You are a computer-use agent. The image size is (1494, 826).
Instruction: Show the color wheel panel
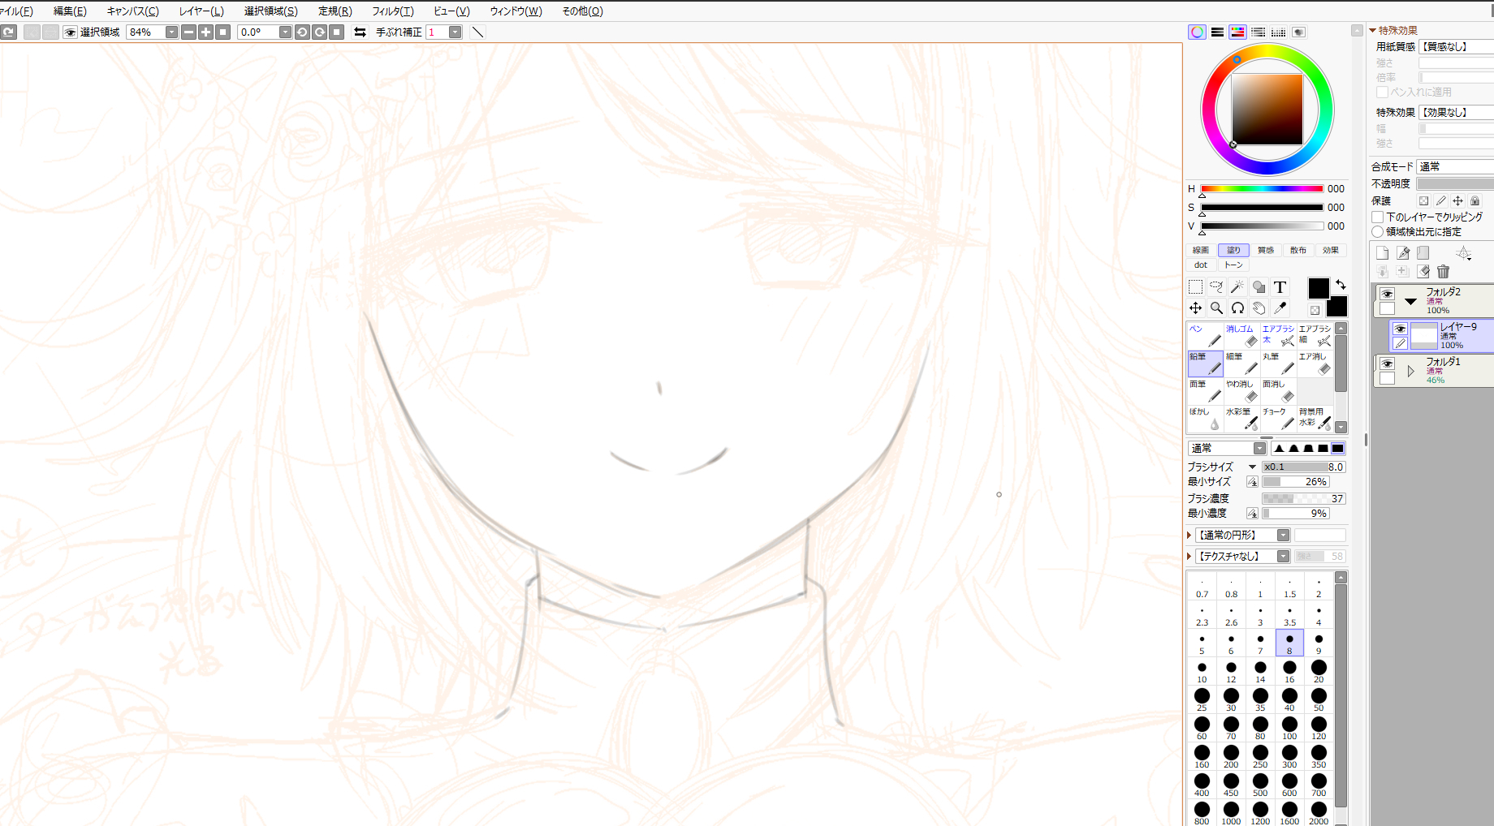(x=1197, y=32)
